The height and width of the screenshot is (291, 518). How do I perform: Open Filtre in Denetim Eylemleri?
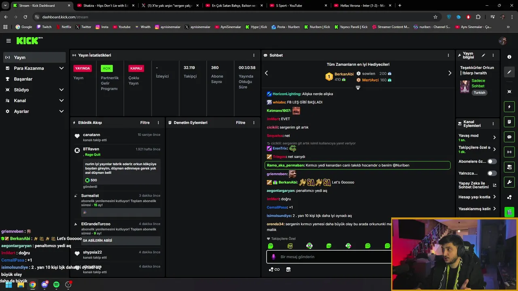[x=240, y=122]
